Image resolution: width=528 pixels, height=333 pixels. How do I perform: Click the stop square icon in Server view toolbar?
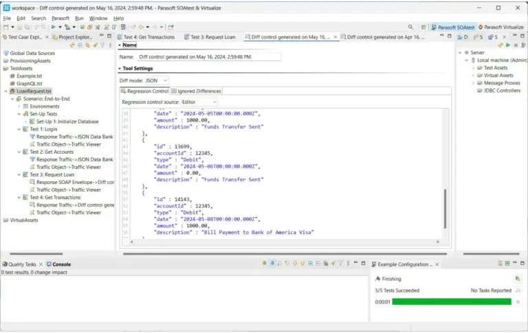click(x=516, y=45)
